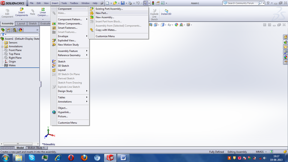288x162 pixels.
Task: Open the File Properties icon beside the Rebuild traffic light
Action: click(x=158, y=3)
